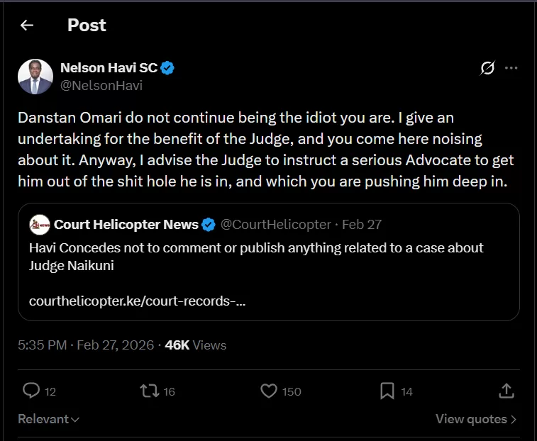The width and height of the screenshot is (537, 441).
Task: Like the post with heart icon
Action: [268, 391]
